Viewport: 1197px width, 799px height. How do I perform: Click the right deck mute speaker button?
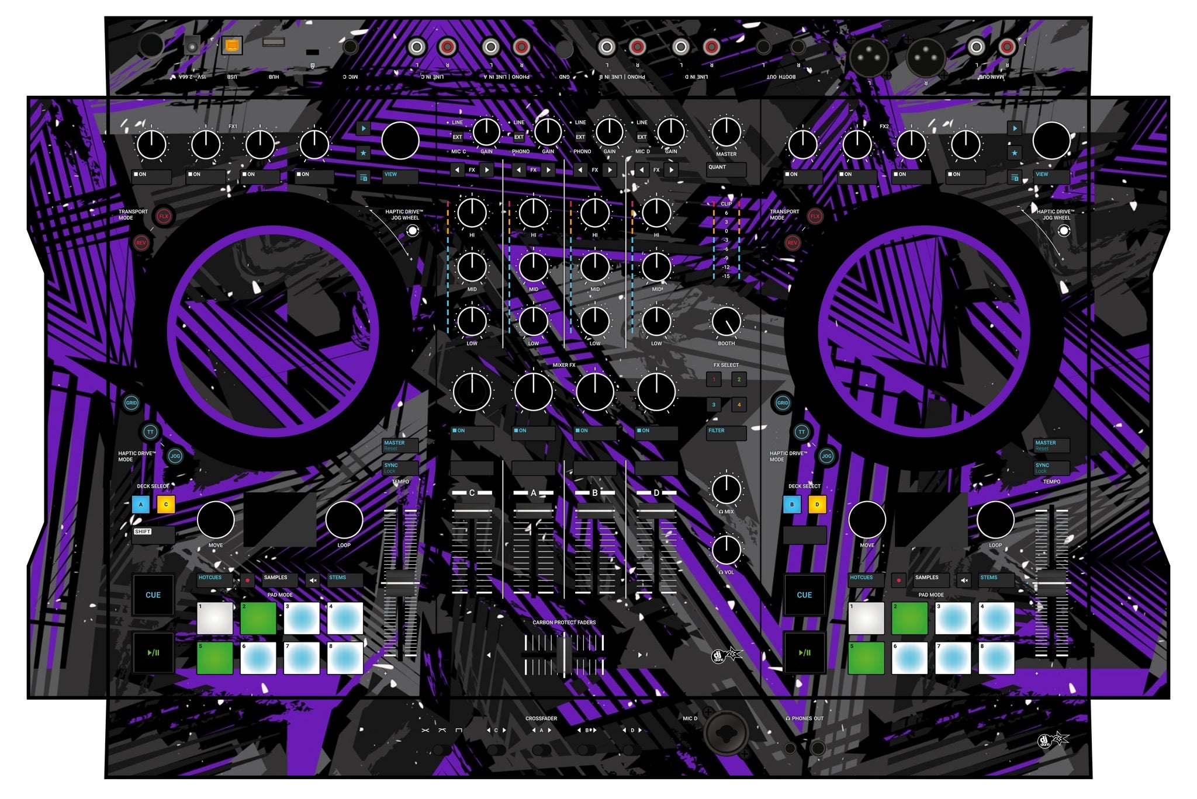pyautogui.click(x=964, y=581)
